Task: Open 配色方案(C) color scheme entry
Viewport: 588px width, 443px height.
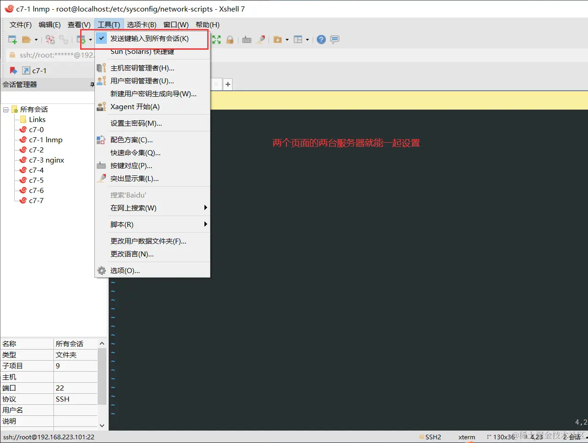Action: [x=152, y=140]
